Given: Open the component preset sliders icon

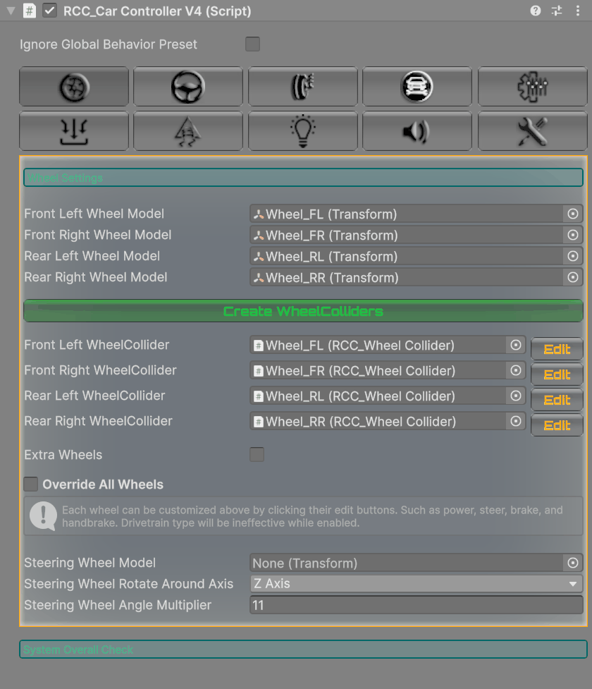Looking at the screenshot, I should click(x=557, y=11).
